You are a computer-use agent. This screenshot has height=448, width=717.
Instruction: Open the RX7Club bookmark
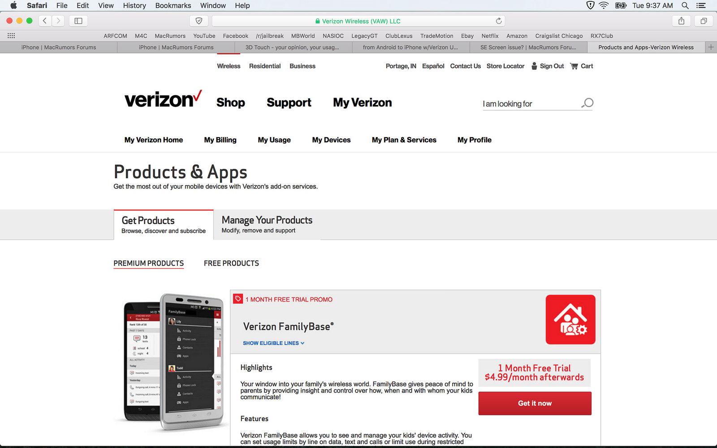(601, 36)
